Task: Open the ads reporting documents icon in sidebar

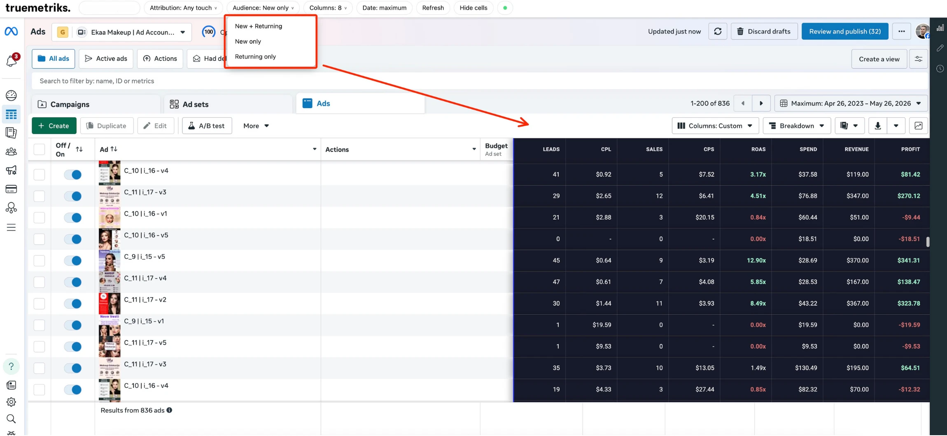Action: [11, 133]
